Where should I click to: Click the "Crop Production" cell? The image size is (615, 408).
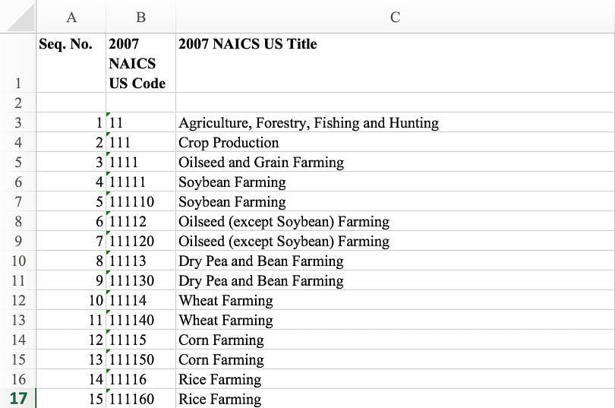coord(229,143)
